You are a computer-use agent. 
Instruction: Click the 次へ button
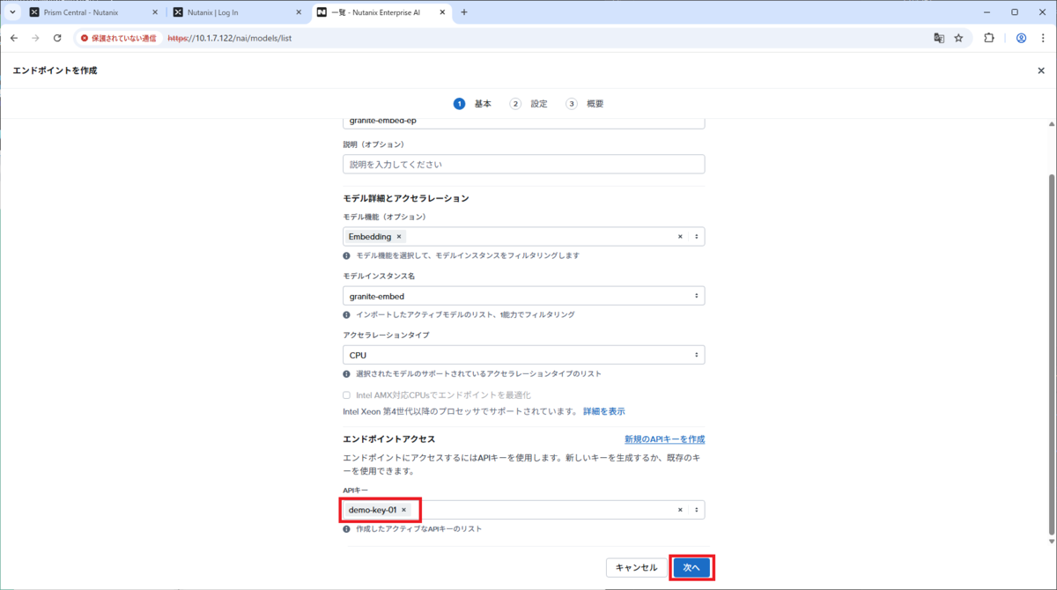coord(691,568)
